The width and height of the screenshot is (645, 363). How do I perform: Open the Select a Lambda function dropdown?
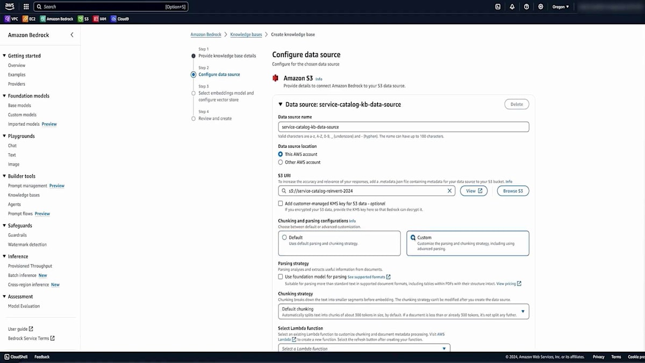coord(364,348)
